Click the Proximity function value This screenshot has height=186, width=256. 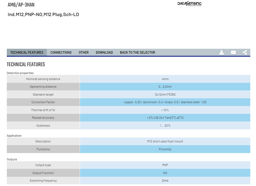coord(165,149)
